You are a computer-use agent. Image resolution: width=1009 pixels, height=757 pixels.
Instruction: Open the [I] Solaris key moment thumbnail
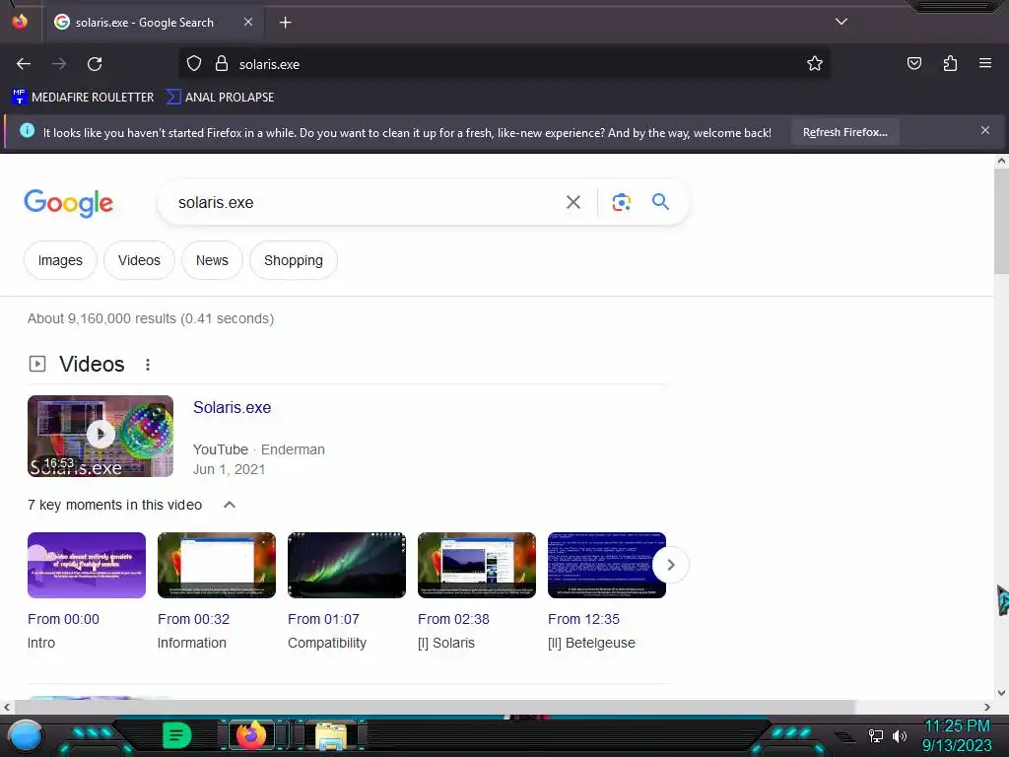click(x=477, y=565)
